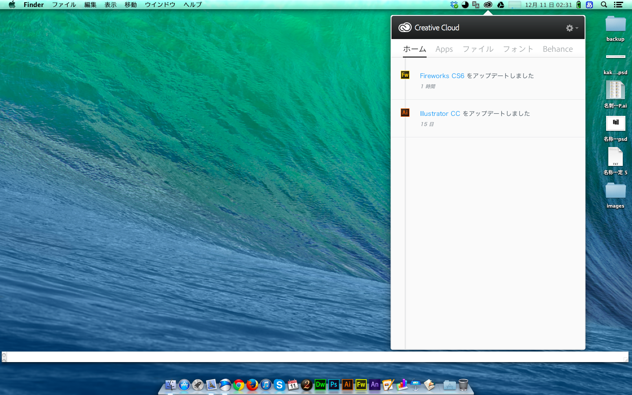Image resolution: width=632 pixels, height=395 pixels.
Task: Open the Apple menu
Action: click(12, 5)
